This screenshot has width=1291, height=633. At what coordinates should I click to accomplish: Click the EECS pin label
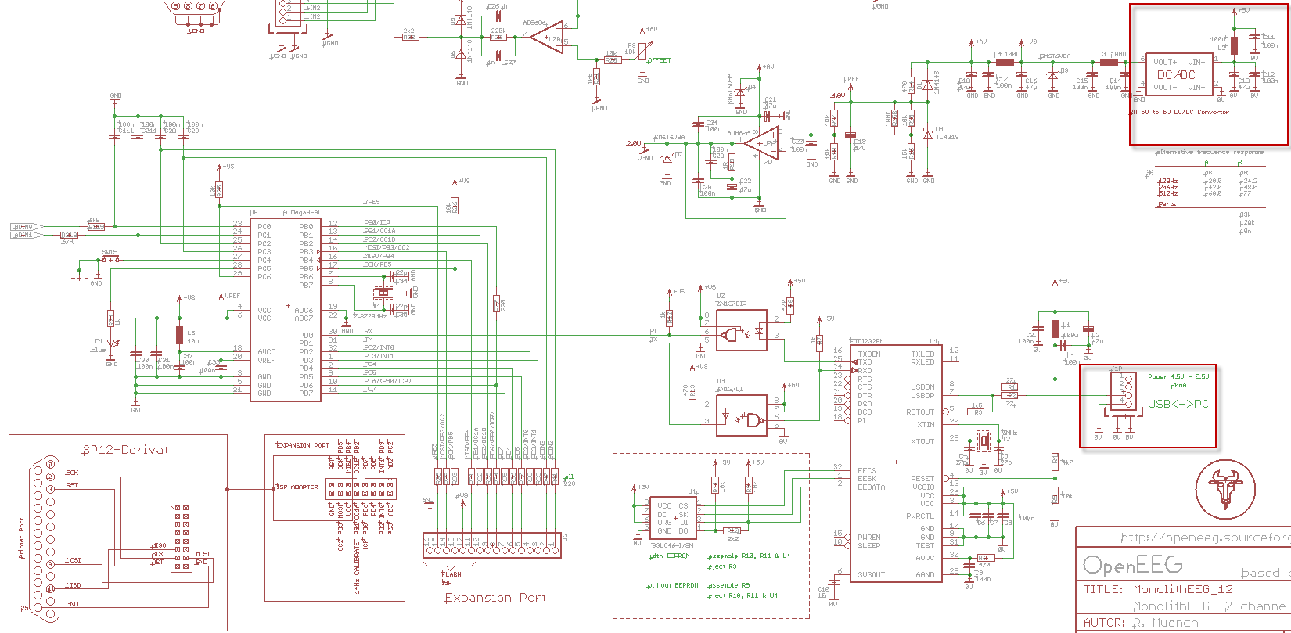tap(867, 470)
